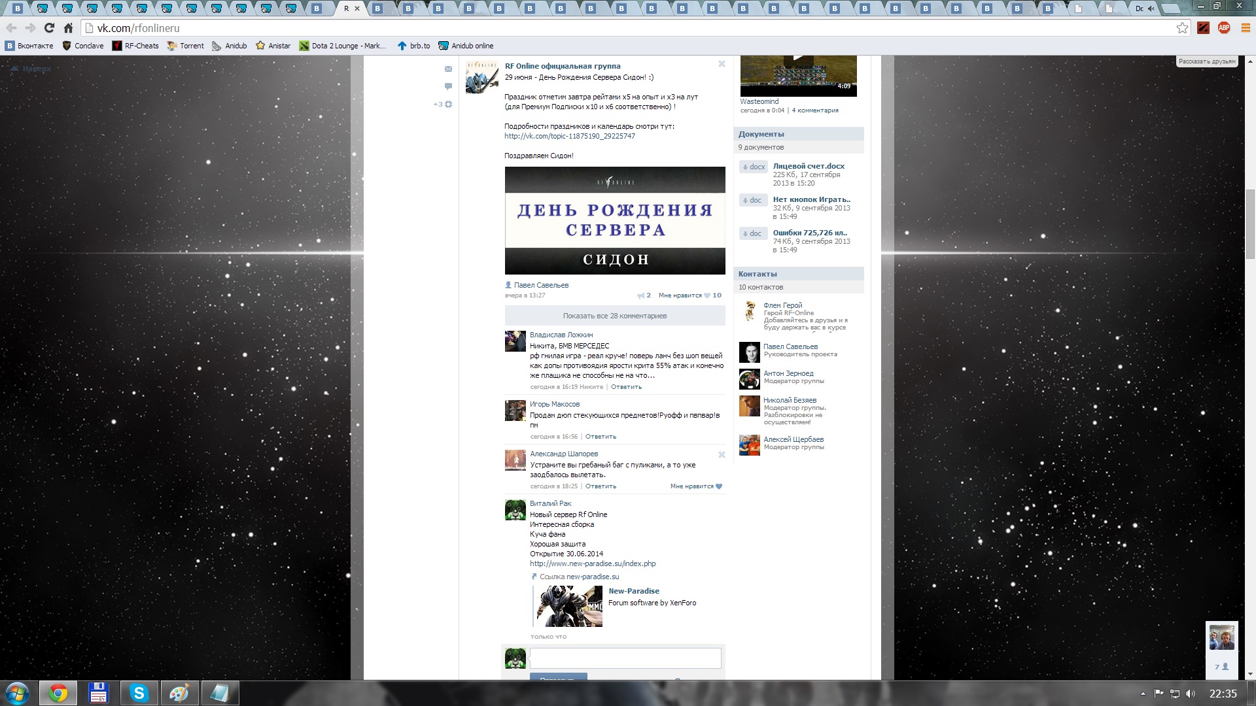Viewport: 1256px width, 706px height.
Task: Open the Контакты section header
Action: click(799, 274)
